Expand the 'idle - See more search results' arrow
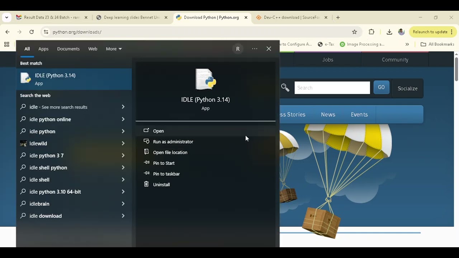 click(x=123, y=107)
